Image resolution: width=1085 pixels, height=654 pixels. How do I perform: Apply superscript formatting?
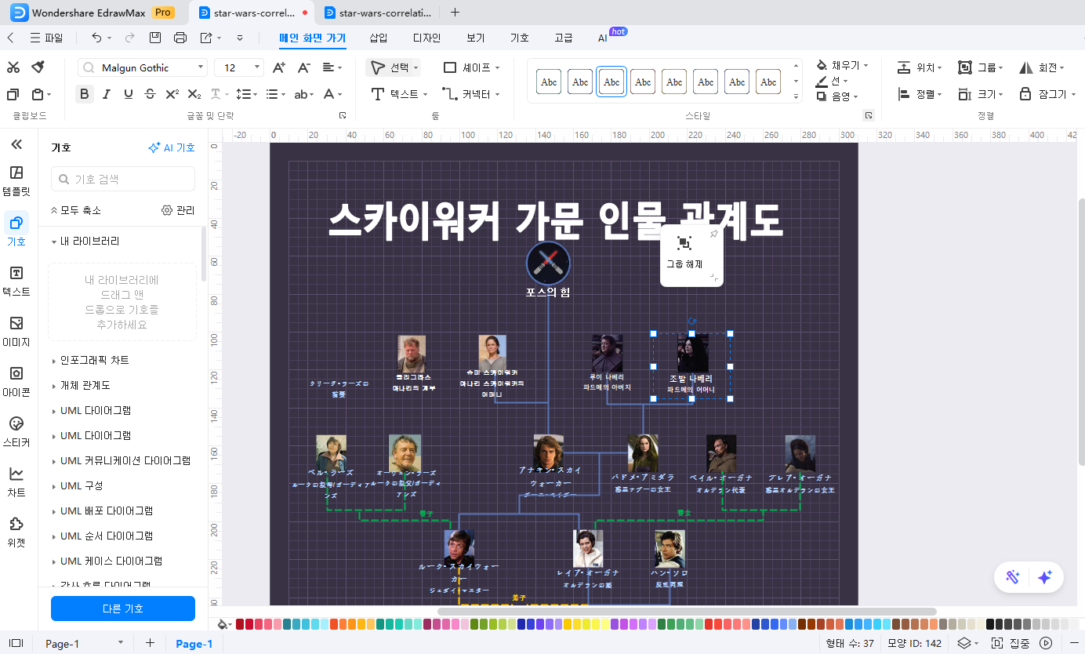(x=172, y=94)
